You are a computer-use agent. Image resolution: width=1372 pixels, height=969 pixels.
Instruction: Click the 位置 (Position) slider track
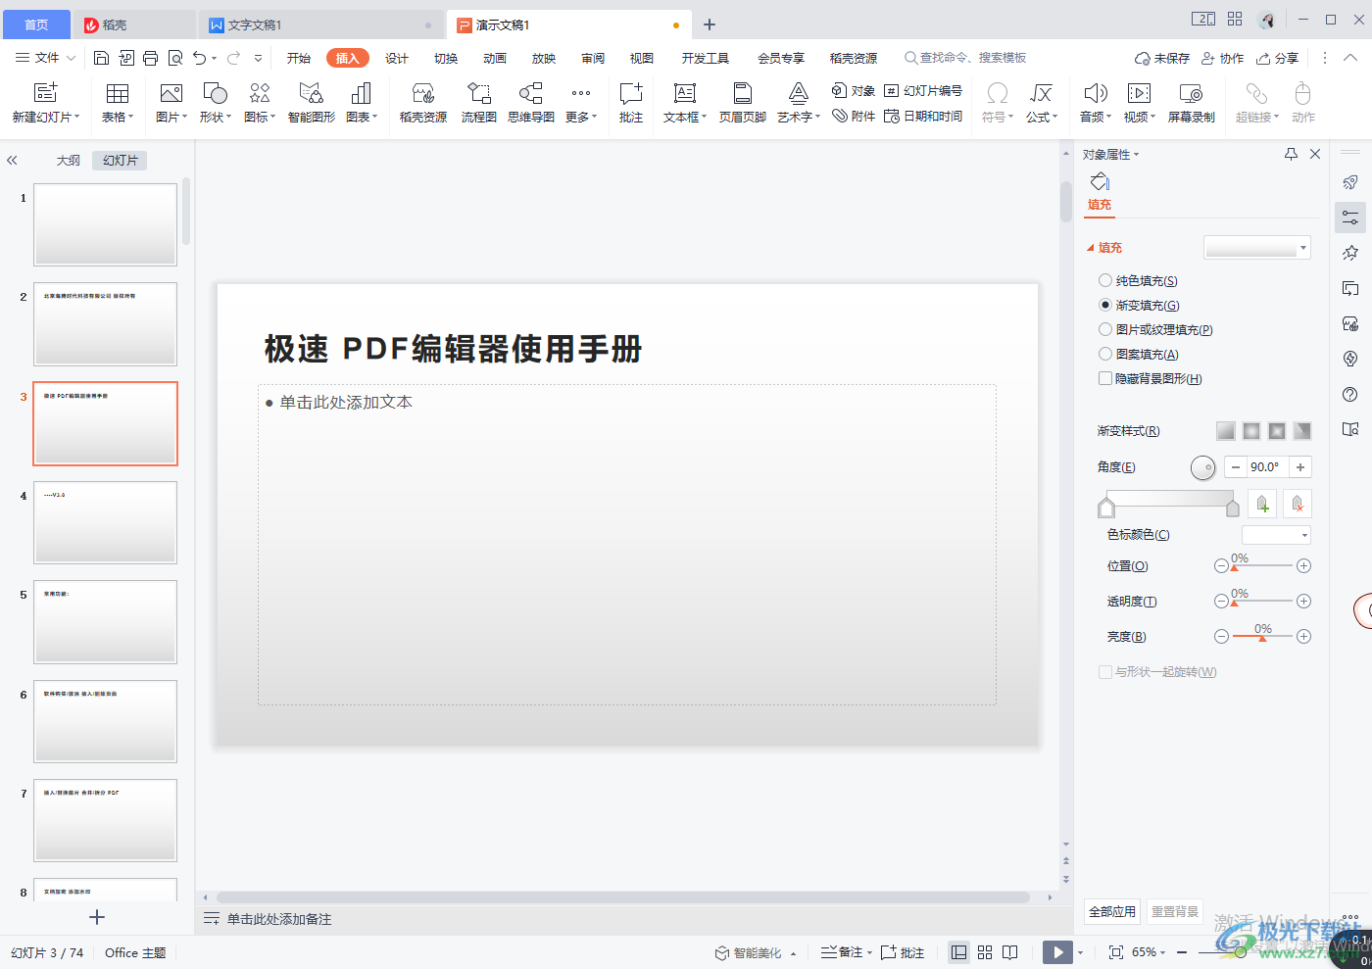pyautogui.click(x=1262, y=565)
